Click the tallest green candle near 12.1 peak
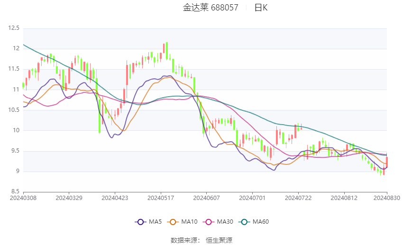Image resolution: width=403 pixels, height=245 pixels. (167, 51)
